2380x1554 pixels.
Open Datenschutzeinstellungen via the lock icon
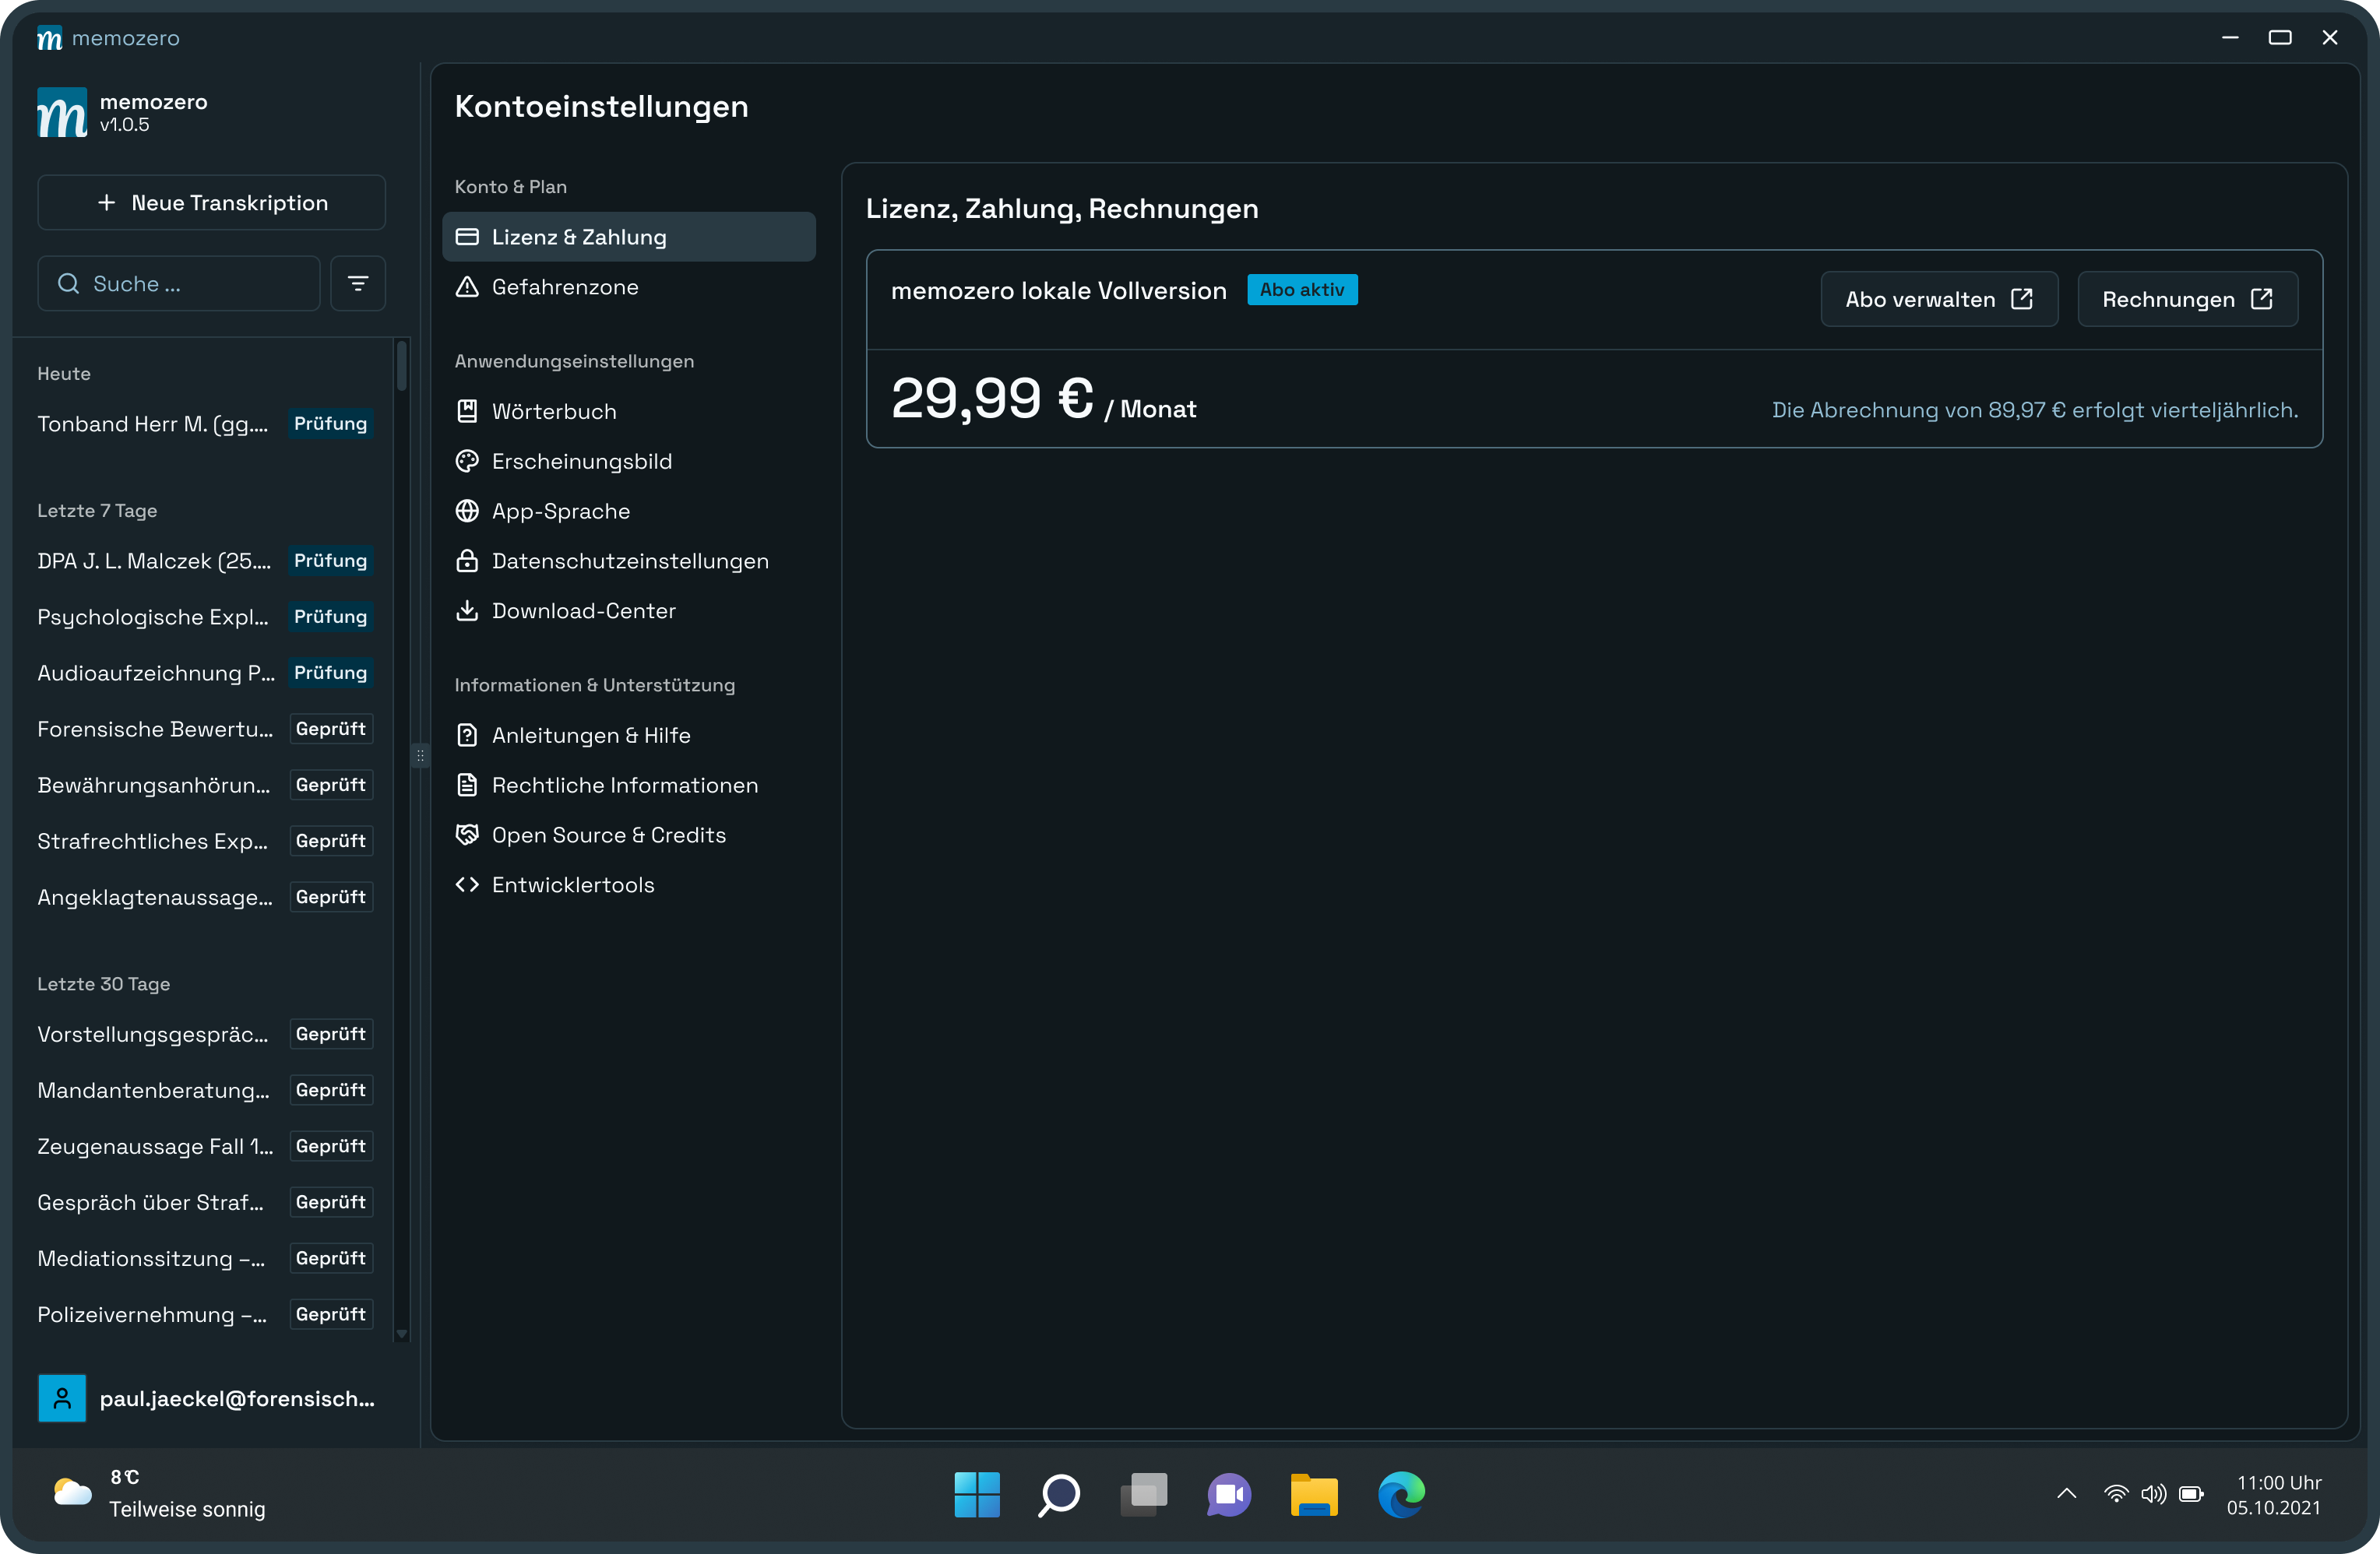[468, 561]
